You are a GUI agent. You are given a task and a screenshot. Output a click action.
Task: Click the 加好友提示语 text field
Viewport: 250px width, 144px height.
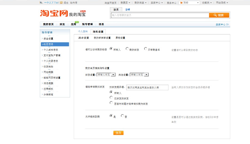tap(147, 87)
